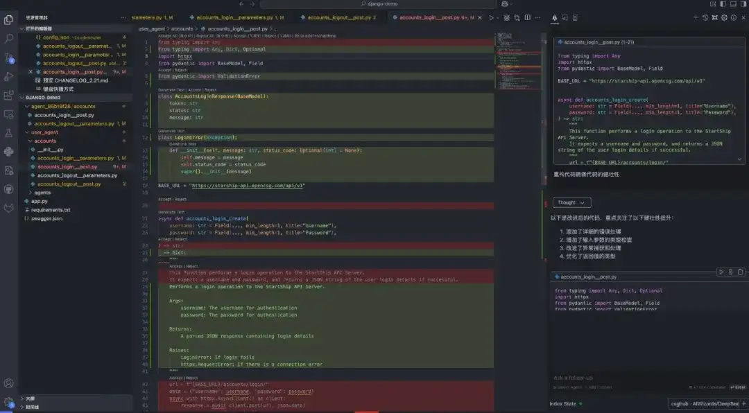
Task: Open requirements.txt in explorer
Action: coord(51,209)
